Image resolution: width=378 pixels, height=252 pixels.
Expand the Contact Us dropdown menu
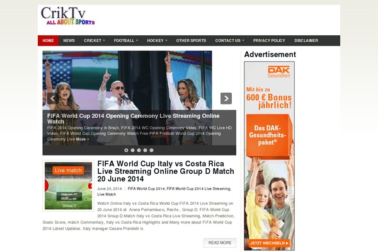pyautogui.click(x=229, y=40)
